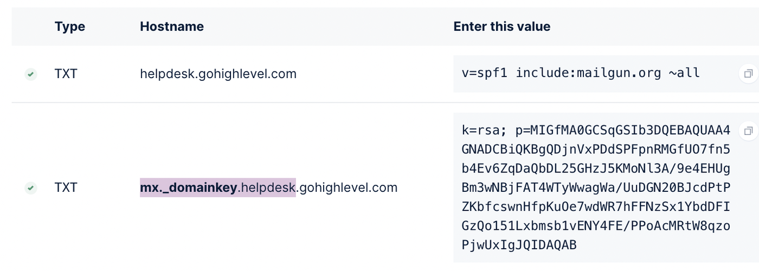Image resolution: width=759 pixels, height=271 pixels.
Task: Click 'k=rsa;' at start of DKIM value
Action: pyautogui.click(x=480, y=131)
